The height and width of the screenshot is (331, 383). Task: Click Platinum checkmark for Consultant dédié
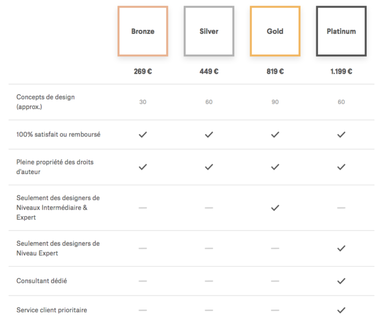341,281
